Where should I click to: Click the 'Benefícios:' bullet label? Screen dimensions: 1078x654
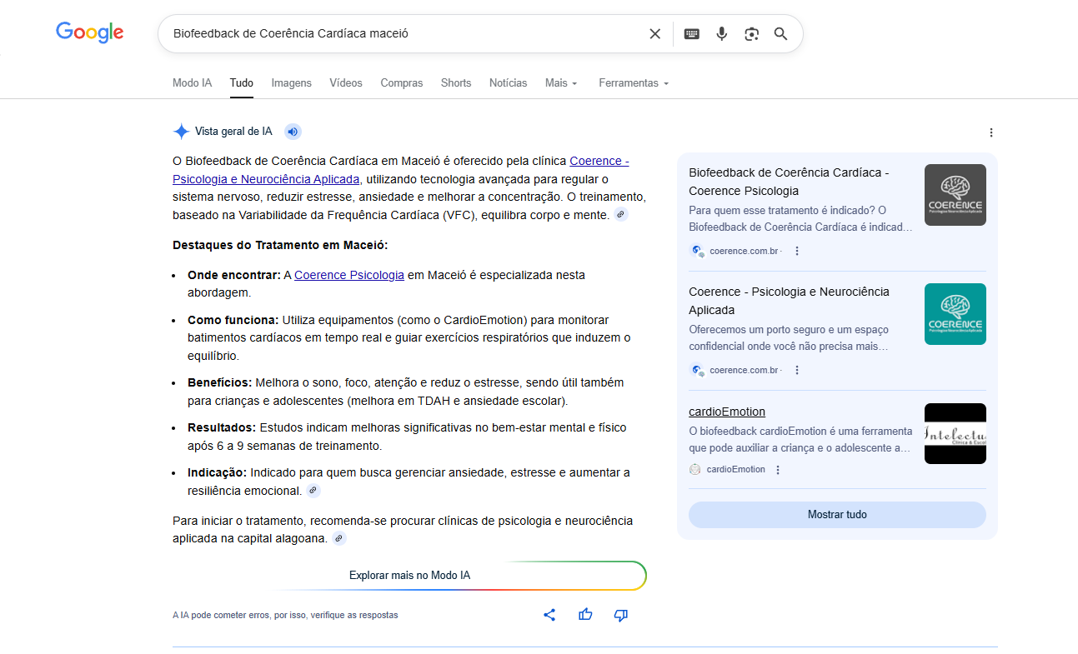(x=220, y=383)
